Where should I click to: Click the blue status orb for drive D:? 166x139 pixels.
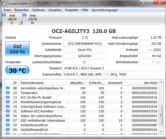point(25,15)
